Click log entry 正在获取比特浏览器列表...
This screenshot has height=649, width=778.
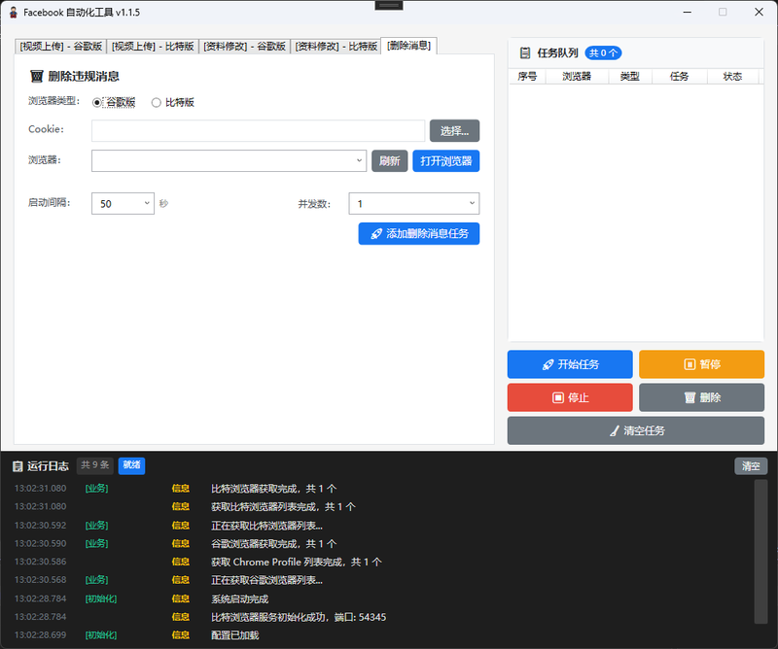tap(266, 526)
